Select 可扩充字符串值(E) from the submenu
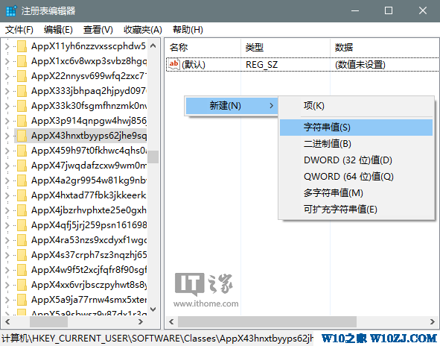Viewport: 440px width, 346px height. (x=357, y=210)
